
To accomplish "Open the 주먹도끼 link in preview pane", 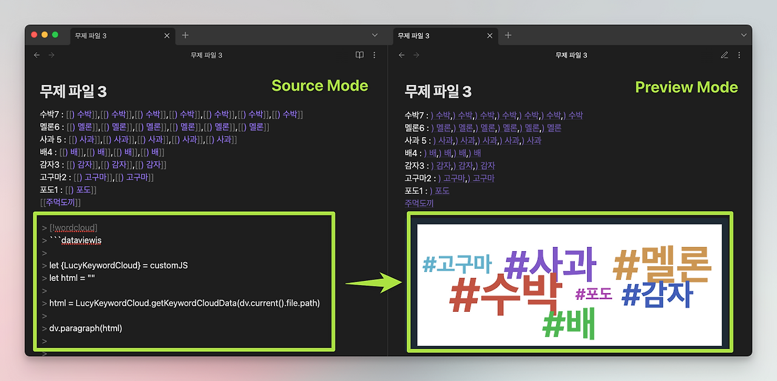I will point(419,203).
